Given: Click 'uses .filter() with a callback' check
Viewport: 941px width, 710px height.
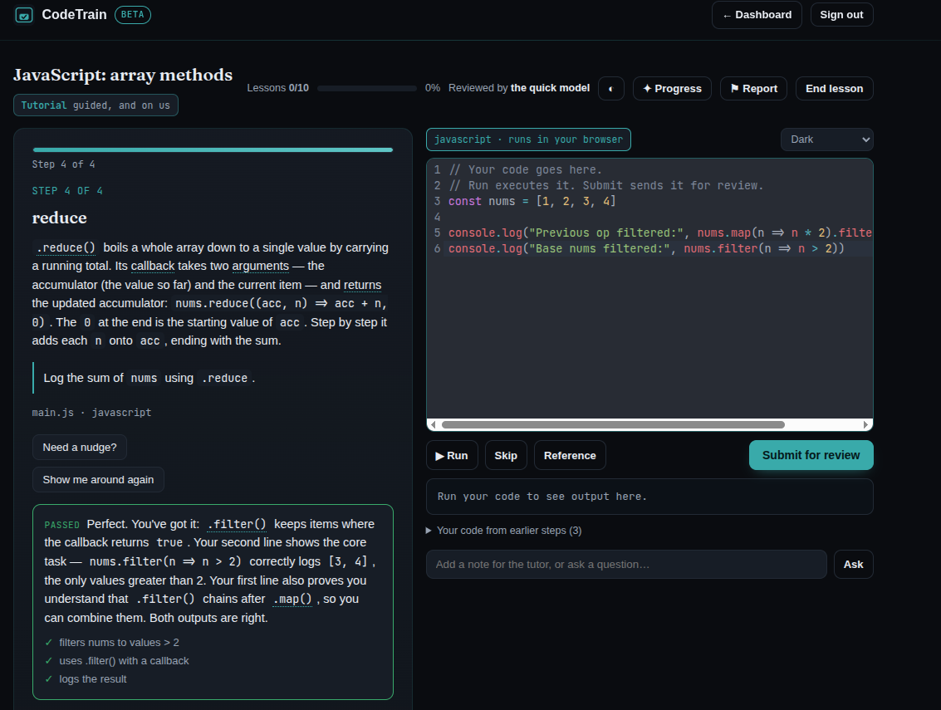Looking at the screenshot, I should coord(124,661).
